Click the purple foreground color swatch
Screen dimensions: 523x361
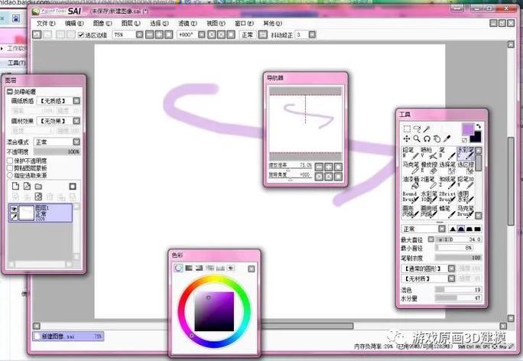[x=468, y=129]
